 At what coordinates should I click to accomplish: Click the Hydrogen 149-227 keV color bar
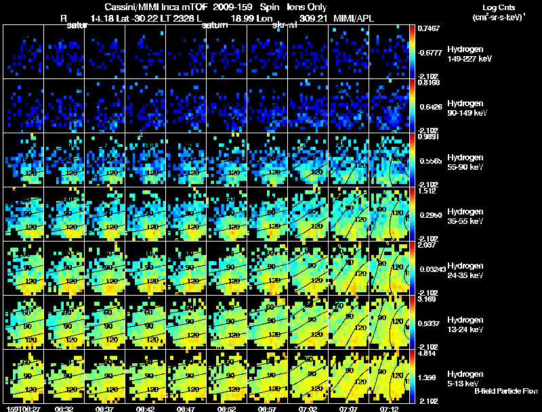click(412, 52)
